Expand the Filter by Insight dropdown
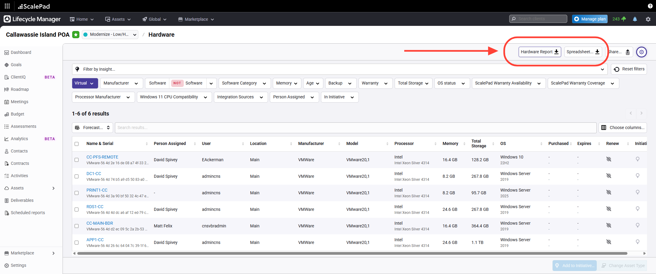 tap(339, 69)
